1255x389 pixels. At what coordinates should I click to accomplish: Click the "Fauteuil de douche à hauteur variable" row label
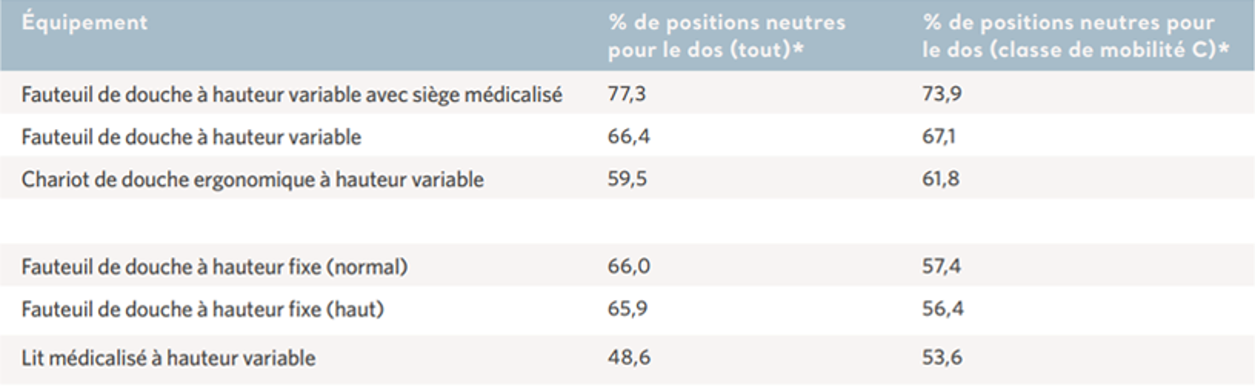point(191,137)
